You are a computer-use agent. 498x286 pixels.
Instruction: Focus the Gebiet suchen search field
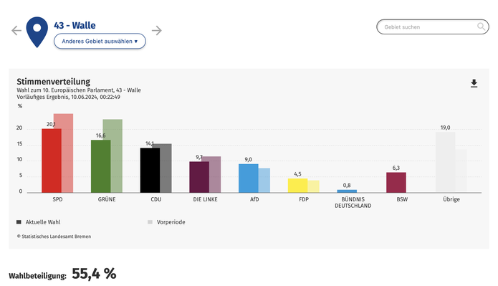pyautogui.click(x=433, y=27)
